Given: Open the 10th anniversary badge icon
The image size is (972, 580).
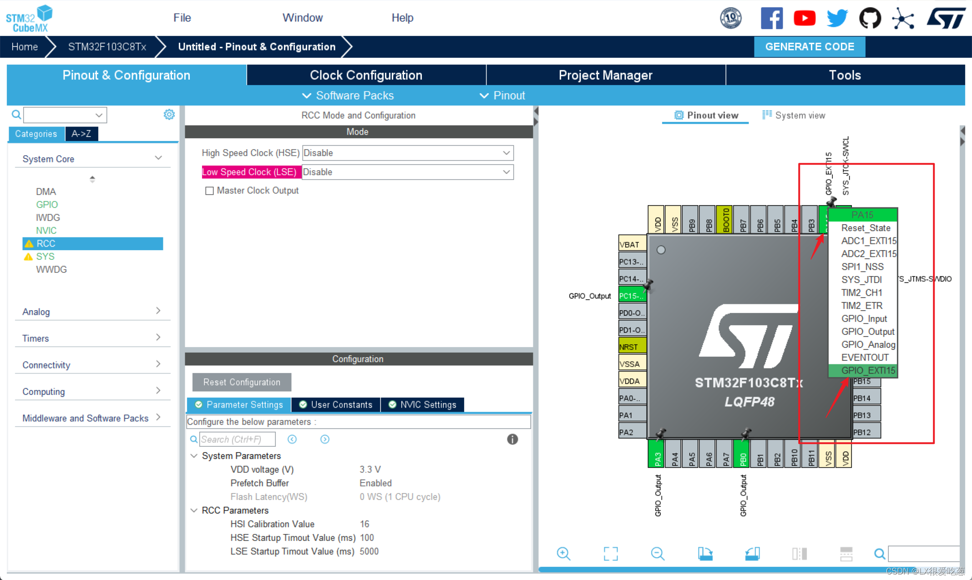Looking at the screenshot, I should 731,18.
